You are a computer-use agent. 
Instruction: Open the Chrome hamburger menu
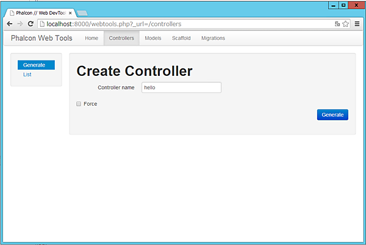click(357, 24)
